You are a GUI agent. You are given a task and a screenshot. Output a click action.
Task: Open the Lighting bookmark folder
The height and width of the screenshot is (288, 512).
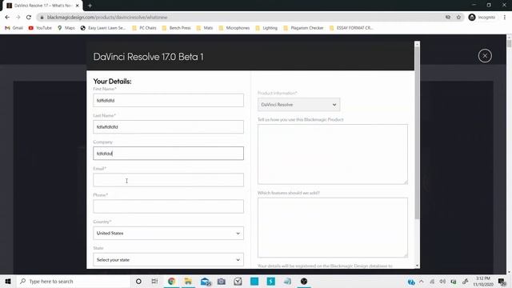pyautogui.click(x=266, y=28)
